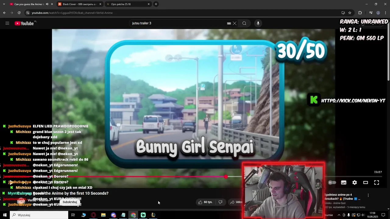Open the volume control in system tray

click(x=363, y=215)
